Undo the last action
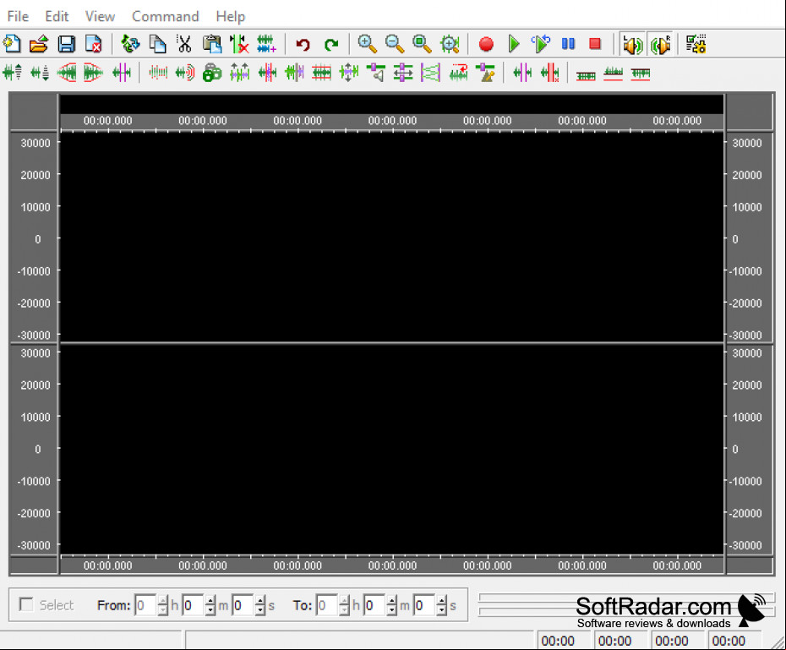This screenshot has width=786, height=650. pyautogui.click(x=303, y=44)
